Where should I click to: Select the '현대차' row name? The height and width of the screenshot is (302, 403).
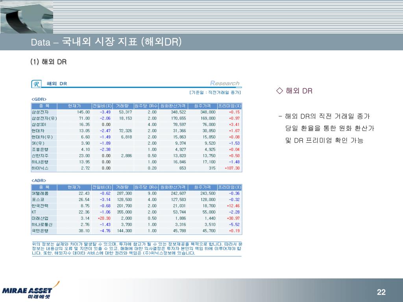coord(38,131)
